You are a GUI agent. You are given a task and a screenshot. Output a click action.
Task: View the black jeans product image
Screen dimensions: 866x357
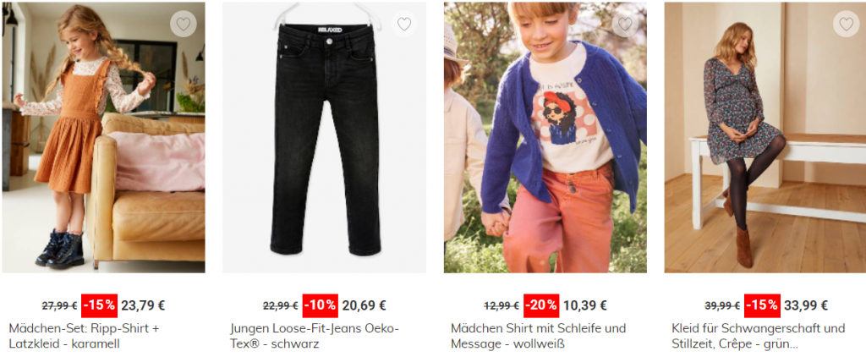tap(324, 138)
